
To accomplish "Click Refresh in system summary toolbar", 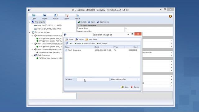I will point(82,22).
